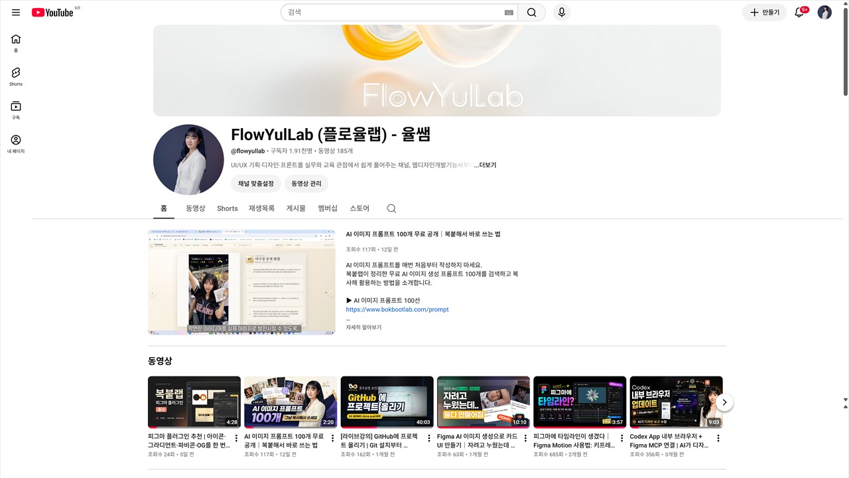Open more options for AI 이미지 프롬프트 shelf video

[x=332, y=438]
